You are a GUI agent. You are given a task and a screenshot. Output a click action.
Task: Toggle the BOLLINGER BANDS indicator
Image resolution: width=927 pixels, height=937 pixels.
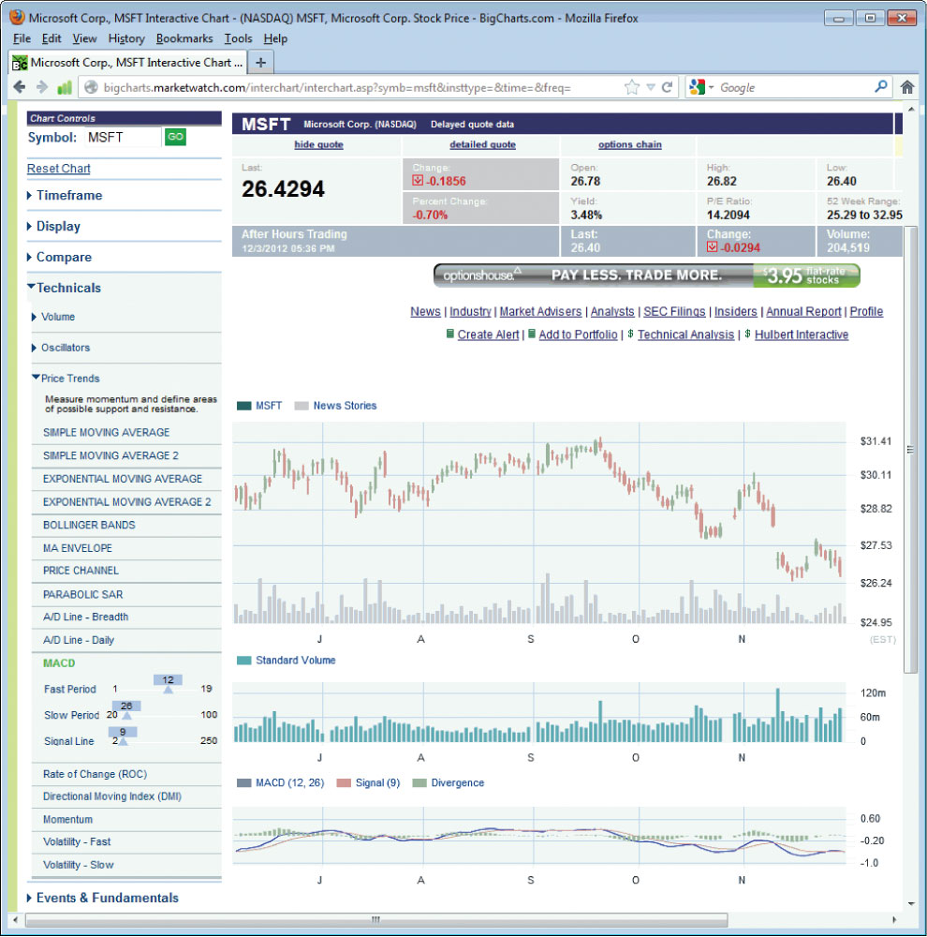point(89,525)
